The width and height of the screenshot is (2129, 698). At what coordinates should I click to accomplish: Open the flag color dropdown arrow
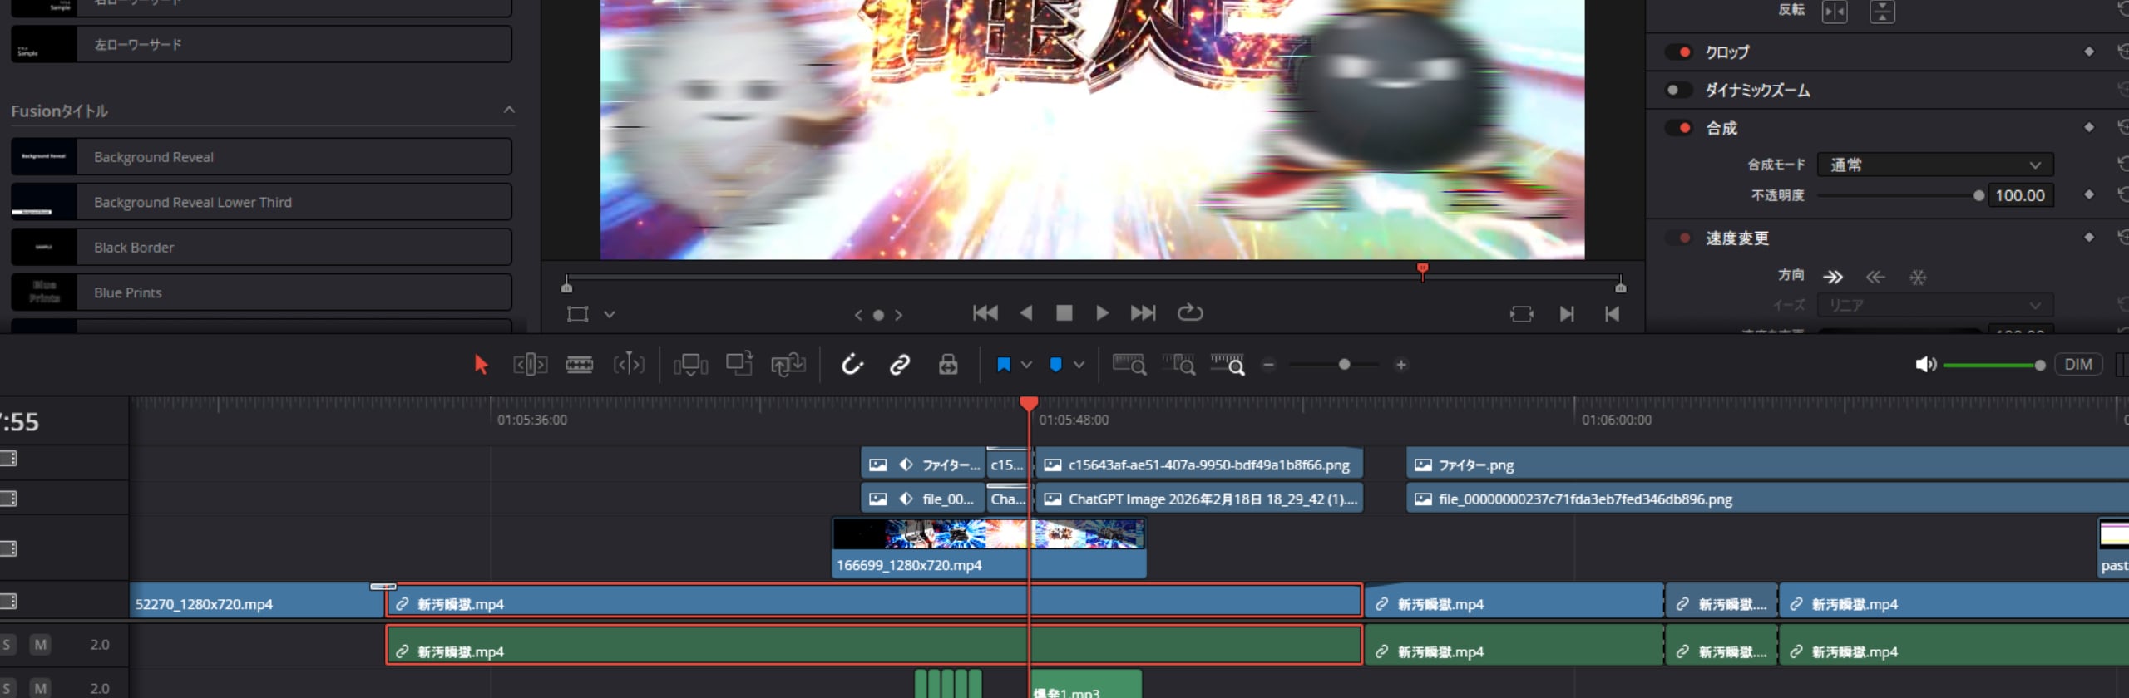pyautogui.click(x=1026, y=365)
